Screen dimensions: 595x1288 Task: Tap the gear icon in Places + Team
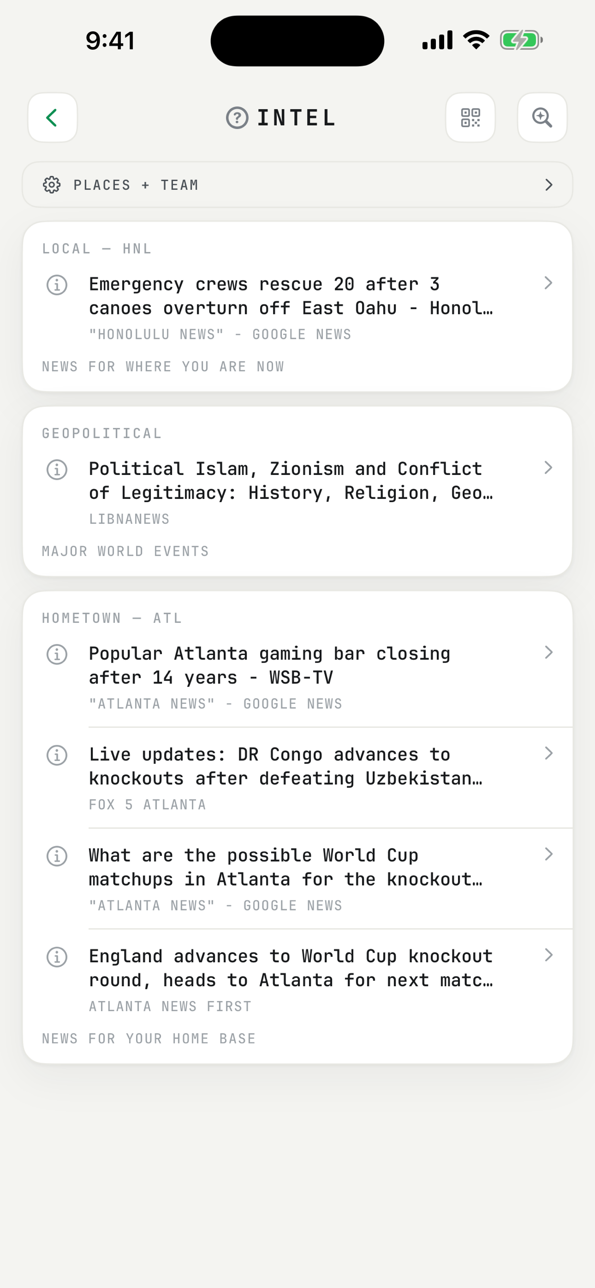click(x=52, y=185)
